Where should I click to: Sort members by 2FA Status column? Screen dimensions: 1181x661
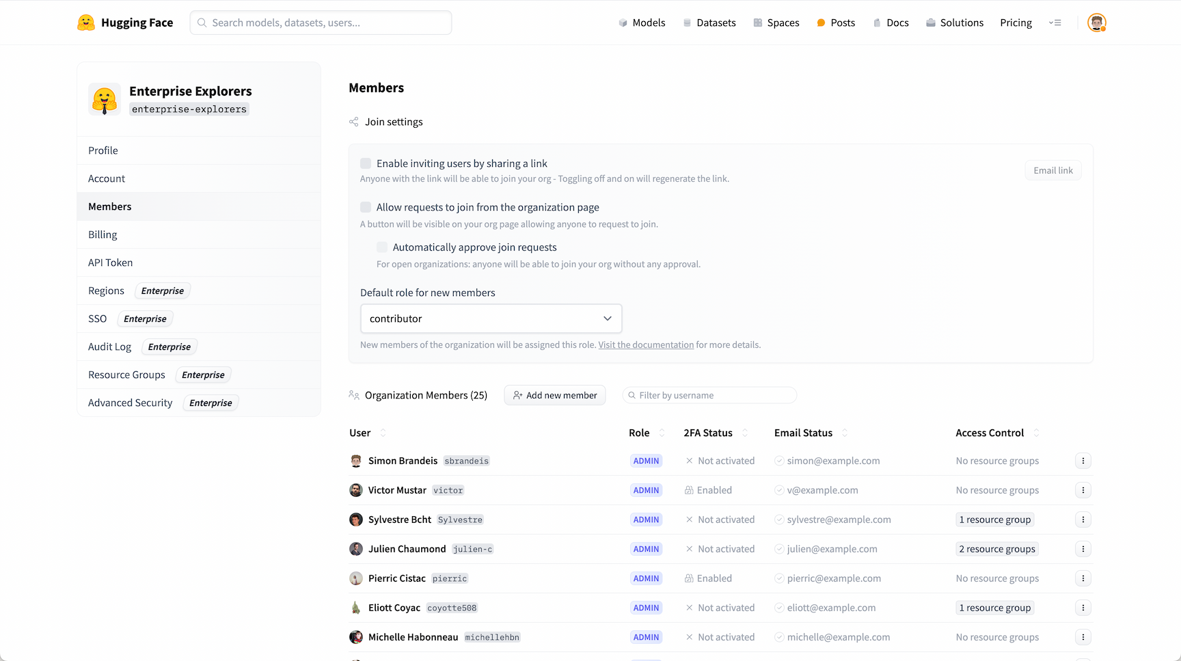[744, 433]
